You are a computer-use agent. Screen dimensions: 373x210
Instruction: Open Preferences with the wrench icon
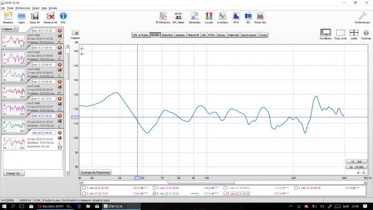coord(362,18)
